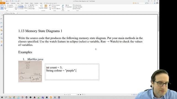This screenshot has width=177, height=99.
Task: Click the SnapShot tool
Action: pos(10,5)
